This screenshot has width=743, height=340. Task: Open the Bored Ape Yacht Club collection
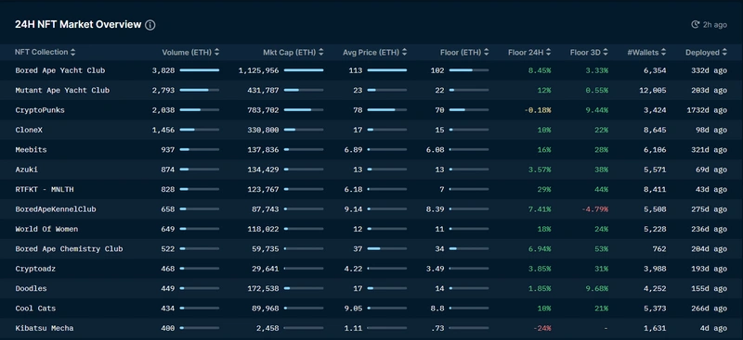pos(60,70)
